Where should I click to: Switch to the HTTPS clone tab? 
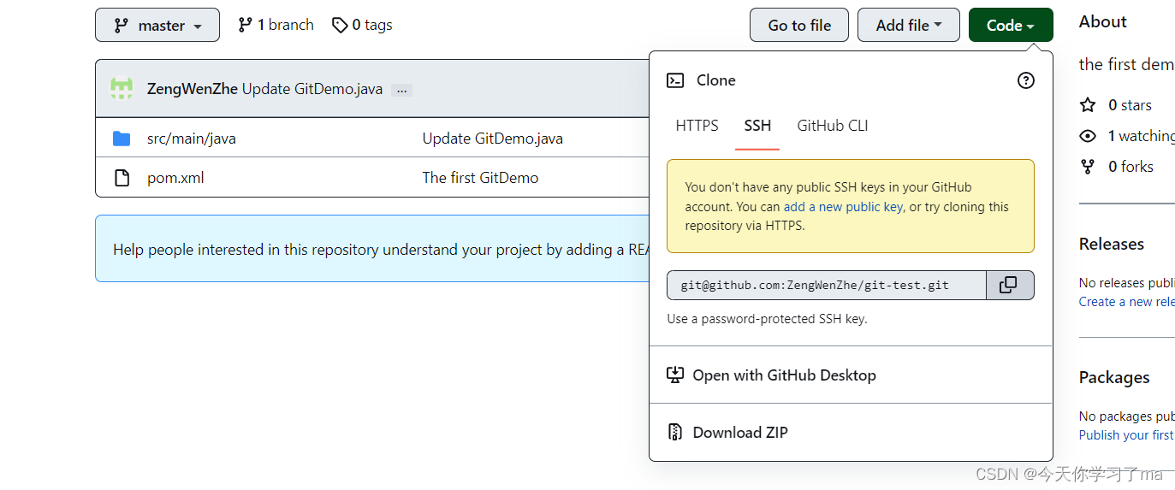click(x=697, y=126)
